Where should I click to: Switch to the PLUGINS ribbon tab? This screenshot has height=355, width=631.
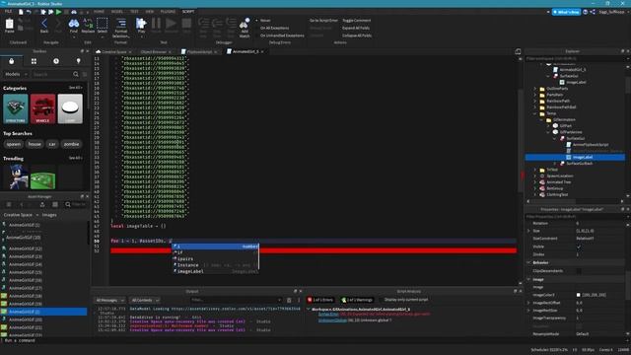168,12
